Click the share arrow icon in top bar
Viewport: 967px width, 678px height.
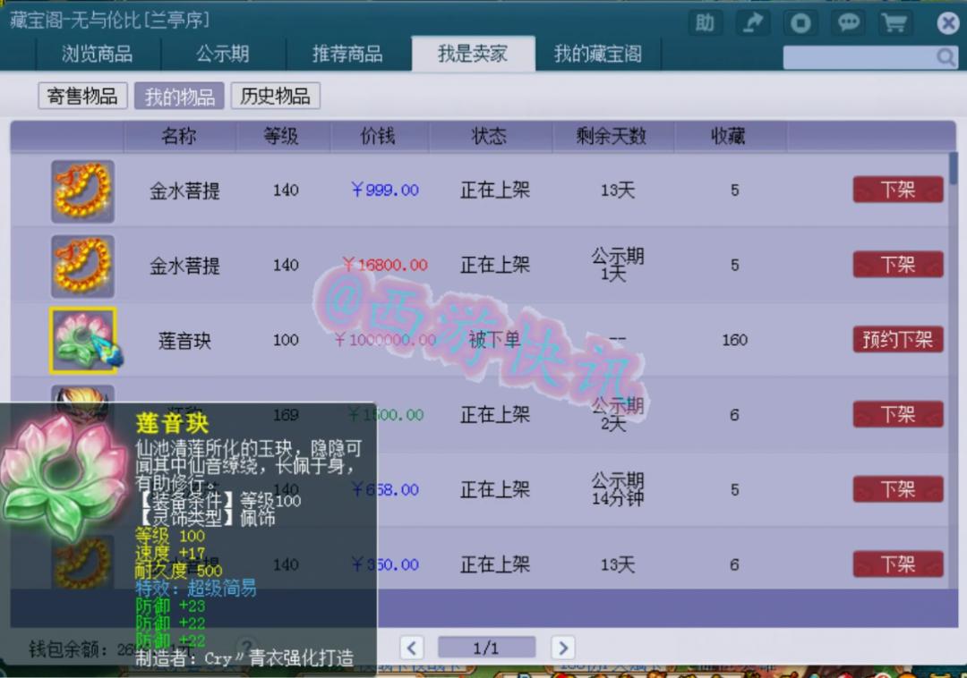click(x=753, y=23)
